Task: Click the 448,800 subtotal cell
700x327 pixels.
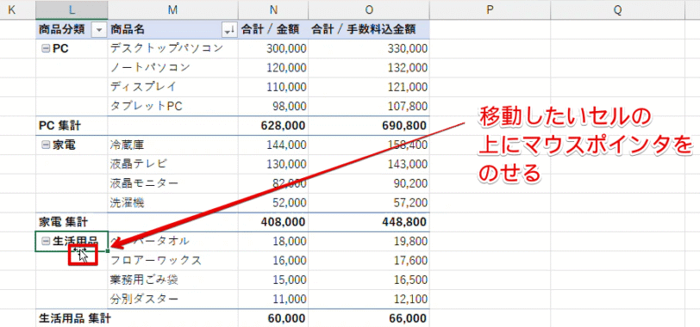Action: pos(369,222)
